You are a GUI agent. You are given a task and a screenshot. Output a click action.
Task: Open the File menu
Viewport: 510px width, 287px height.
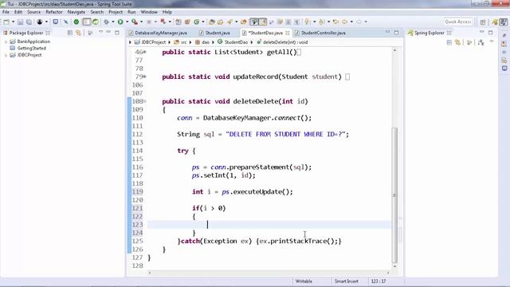point(6,12)
